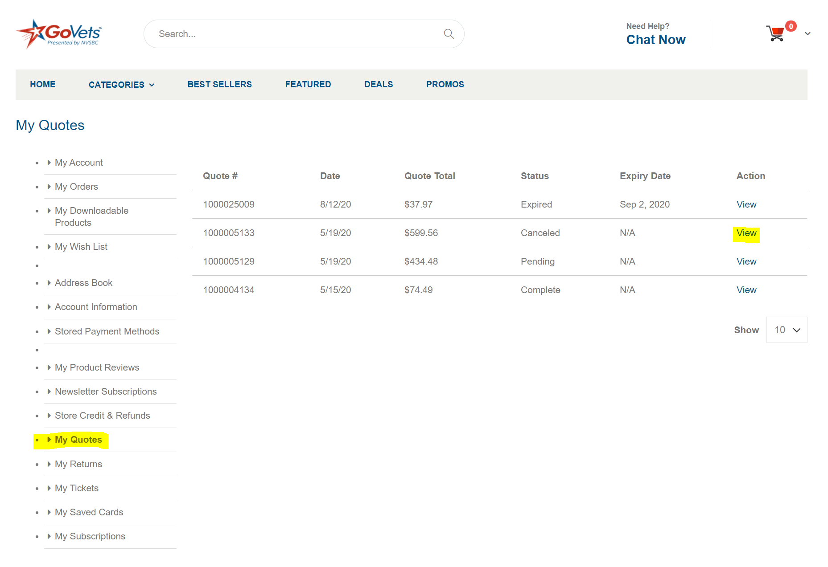Viewport: 828px width, 567px height.
Task: Select My Returns in sidebar
Action: coord(78,464)
